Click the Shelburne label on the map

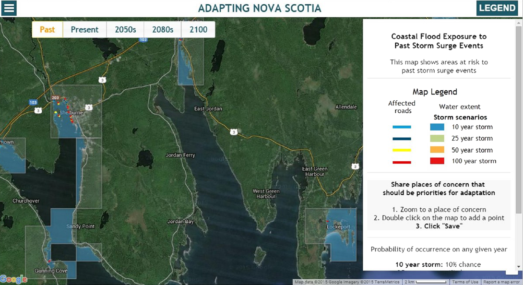point(71,112)
